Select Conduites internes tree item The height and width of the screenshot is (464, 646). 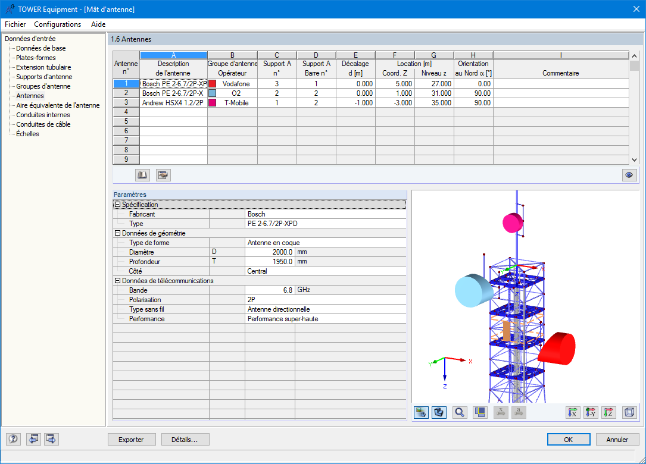click(x=43, y=114)
